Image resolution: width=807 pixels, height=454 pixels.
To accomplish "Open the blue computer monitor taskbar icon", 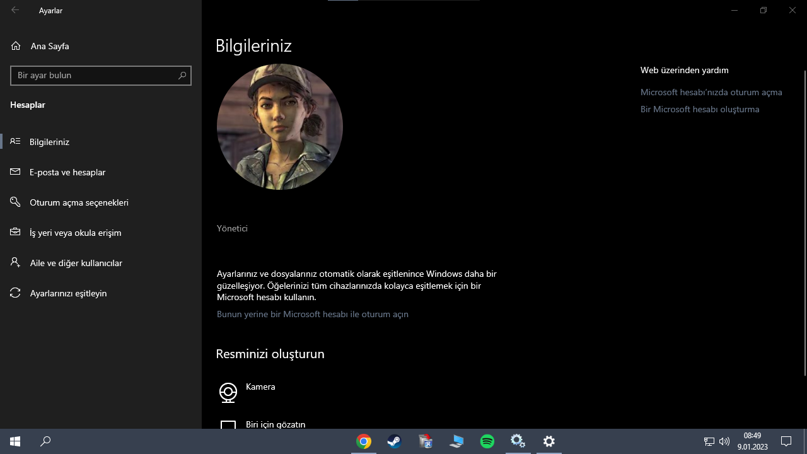I will (456, 441).
